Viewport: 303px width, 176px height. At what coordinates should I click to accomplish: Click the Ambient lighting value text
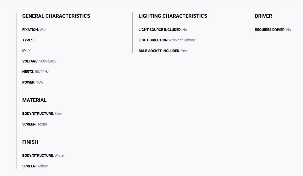point(182,40)
